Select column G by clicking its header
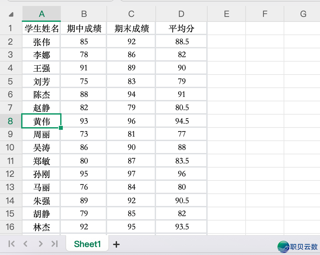The height and width of the screenshot is (255, 320). [303, 14]
